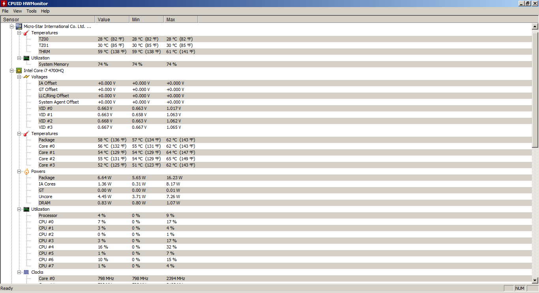Select the TZ01 temperature row

[x=284, y=45]
